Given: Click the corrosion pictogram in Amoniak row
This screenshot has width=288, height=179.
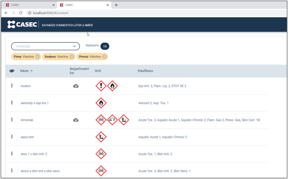Looking at the screenshot, I should coord(112,120).
